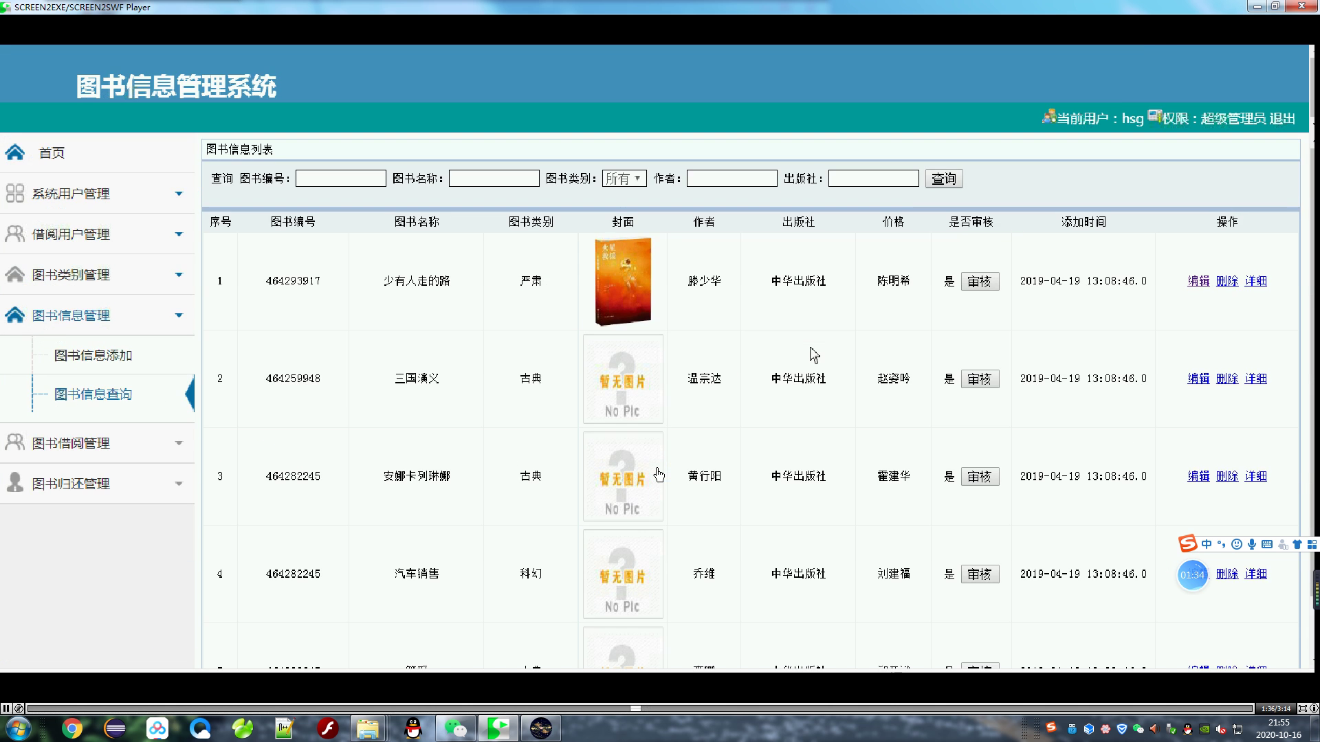
Task: Open the 首页 home icon in sidebar
Action: tap(15, 153)
